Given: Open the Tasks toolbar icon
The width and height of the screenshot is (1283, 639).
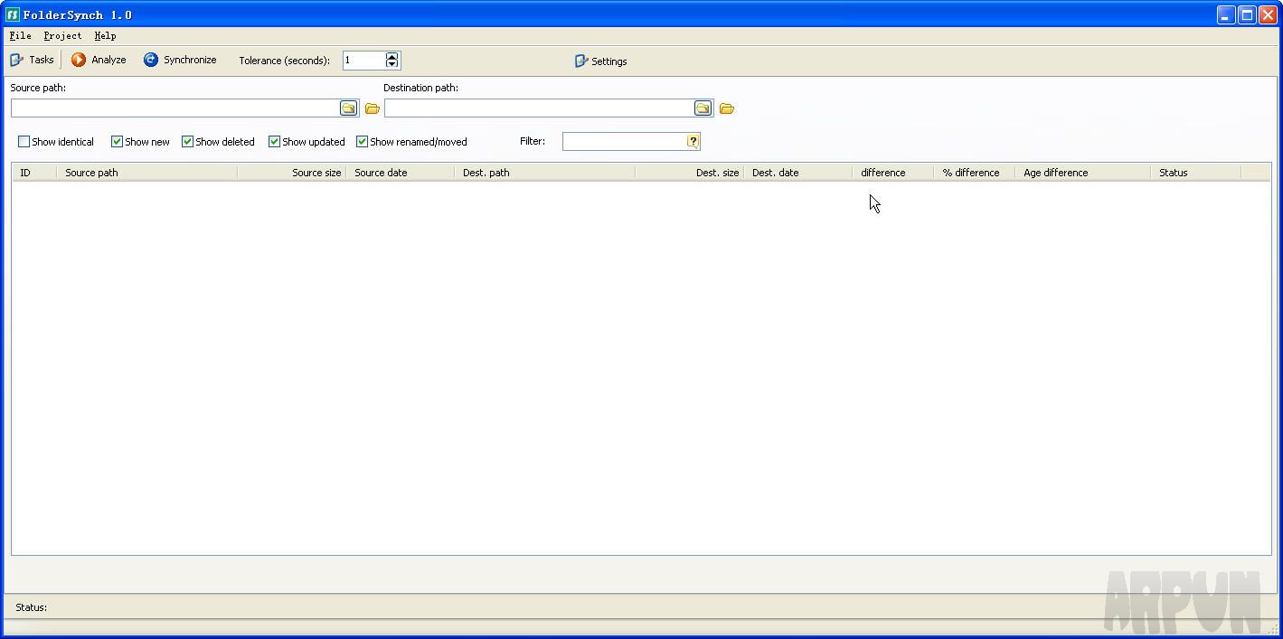Looking at the screenshot, I should click(x=17, y=60).
